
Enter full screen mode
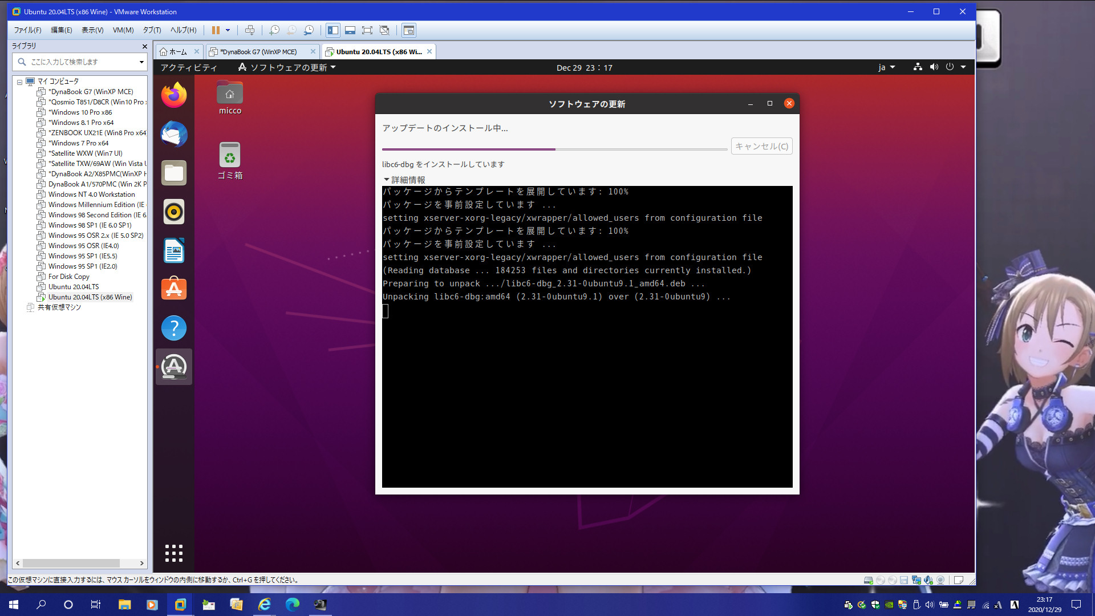[367, 30]
